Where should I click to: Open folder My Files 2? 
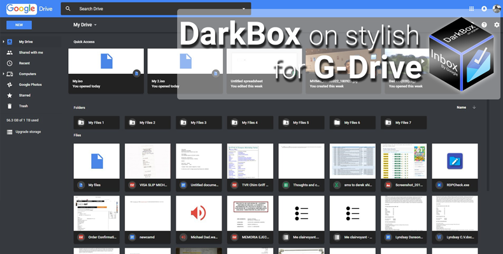click(148, 122)
